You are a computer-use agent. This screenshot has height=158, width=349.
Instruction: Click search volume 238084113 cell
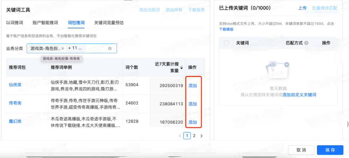171,104
